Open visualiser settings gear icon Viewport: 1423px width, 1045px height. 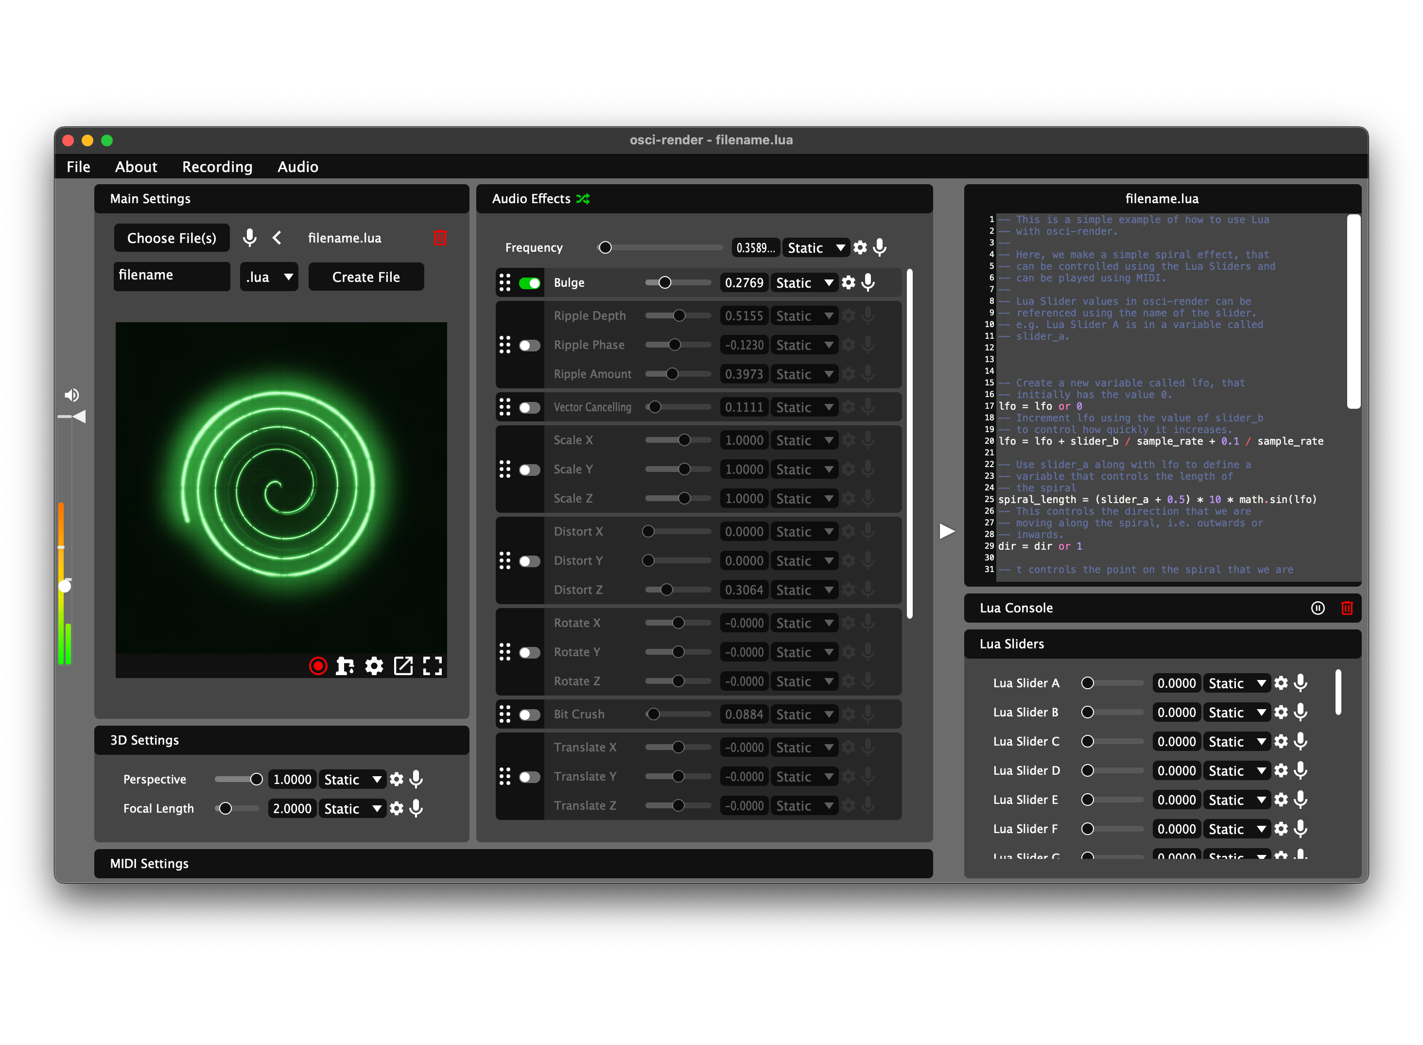(374, 665)
